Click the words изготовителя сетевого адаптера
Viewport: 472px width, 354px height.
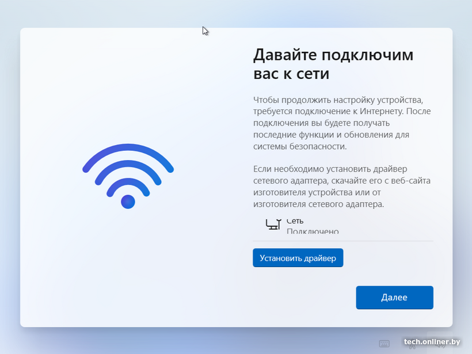[318, 204]
